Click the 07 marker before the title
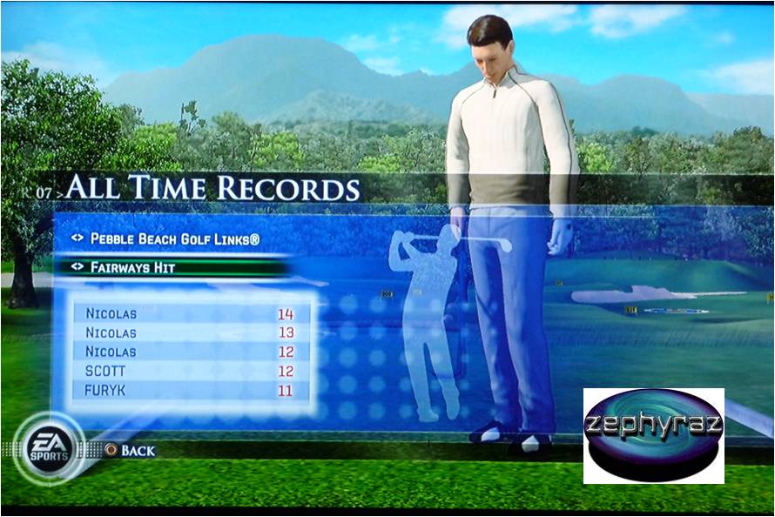Screen dimensions: 775x517 pos(45,191)
